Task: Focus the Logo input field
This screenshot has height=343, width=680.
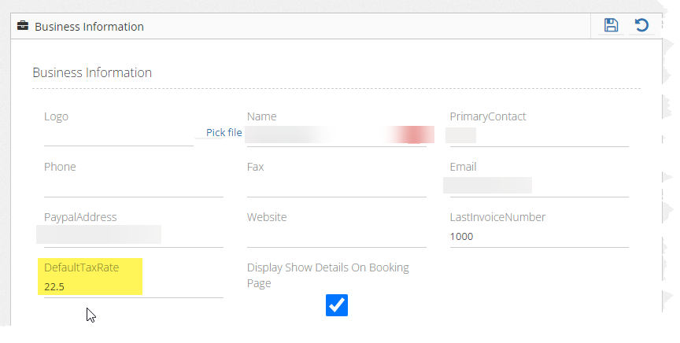Action: (118, 135)
